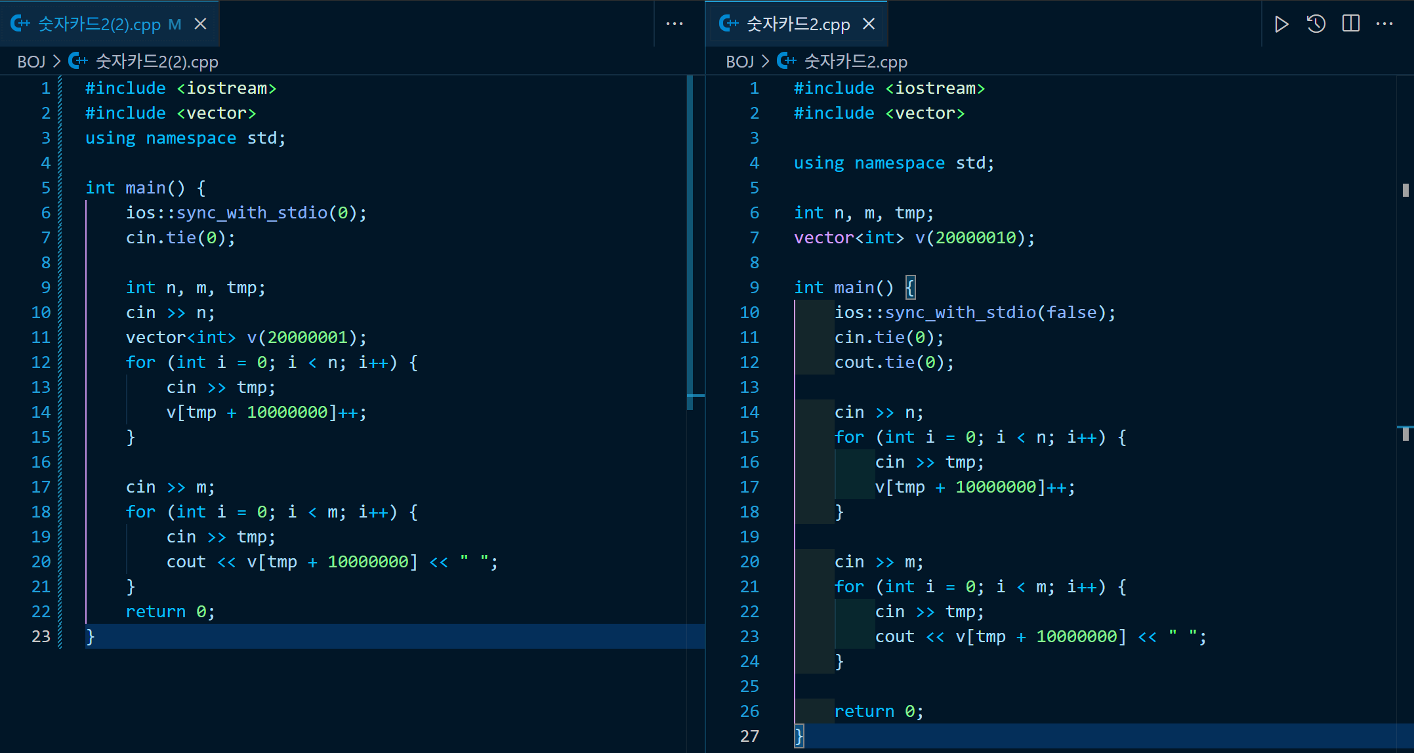This screenshot has width=1414, height=753.
Task: Click 'return 0;' in right editor
Action: [x=879, y=712]
